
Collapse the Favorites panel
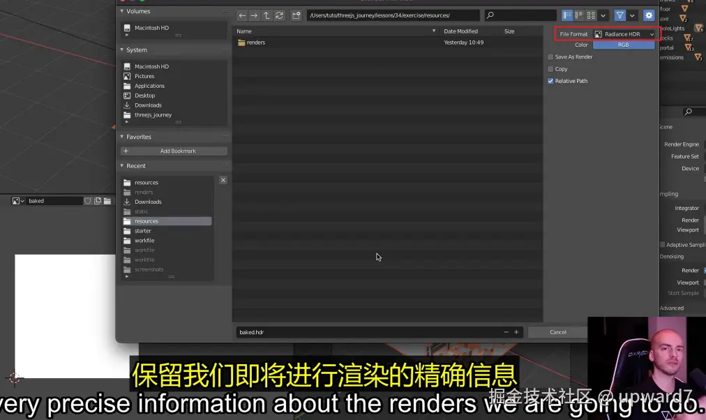tap(121, 137)
